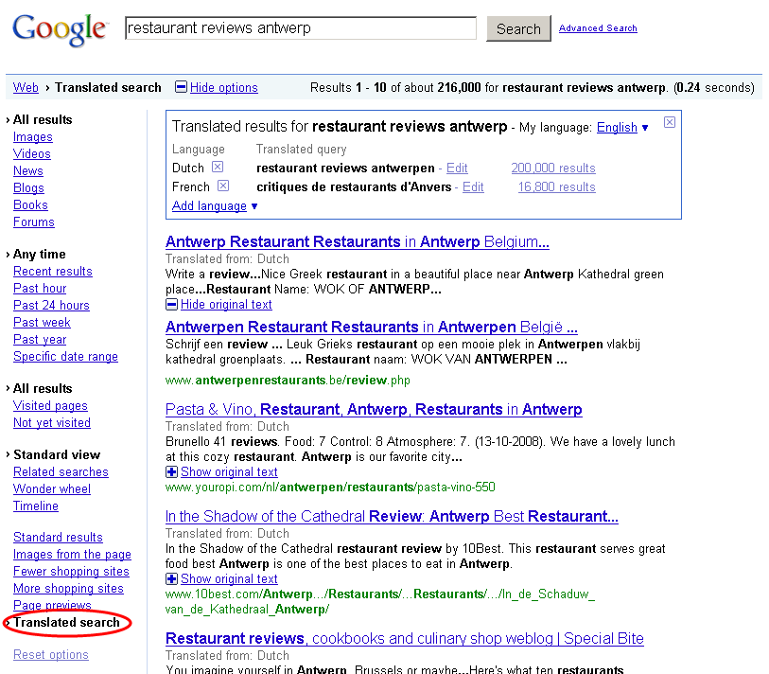
Task: Open the My language English dropdown arrow
Action: (645, 128)
